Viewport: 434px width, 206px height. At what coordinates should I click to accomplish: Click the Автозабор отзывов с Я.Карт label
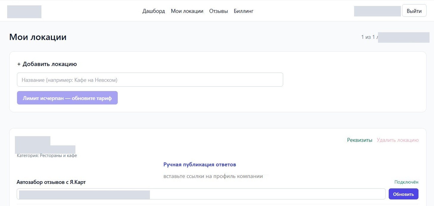pos(51,182)
